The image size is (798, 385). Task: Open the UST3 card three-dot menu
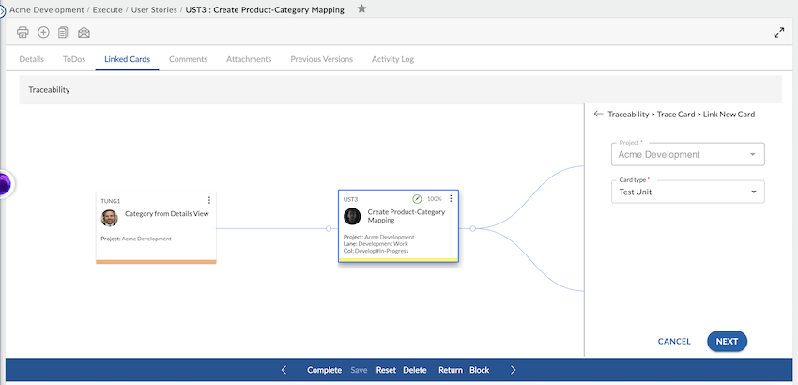tap(451, 199)
